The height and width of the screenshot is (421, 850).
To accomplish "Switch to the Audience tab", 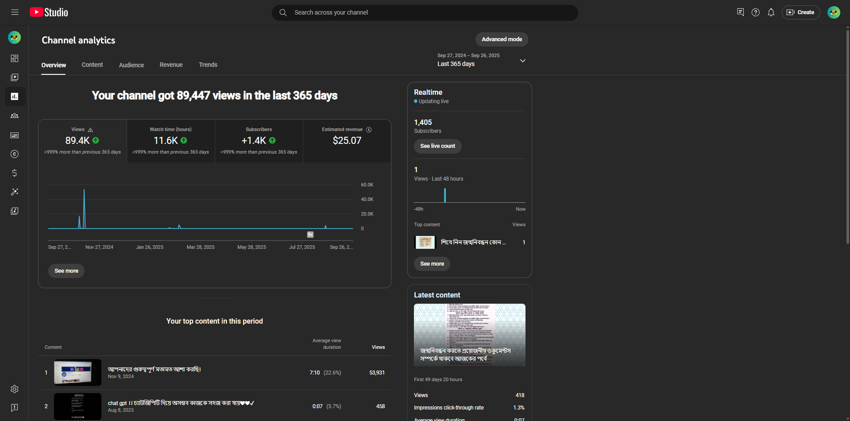I will click(131, 65).
